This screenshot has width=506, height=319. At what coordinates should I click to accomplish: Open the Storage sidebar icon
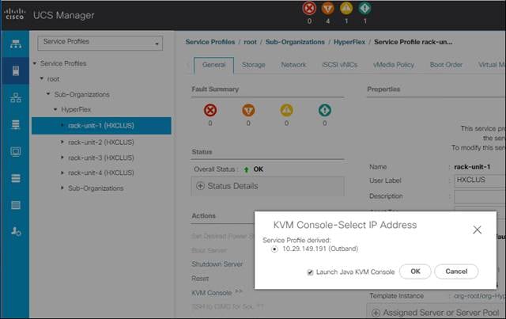[16, 178]
